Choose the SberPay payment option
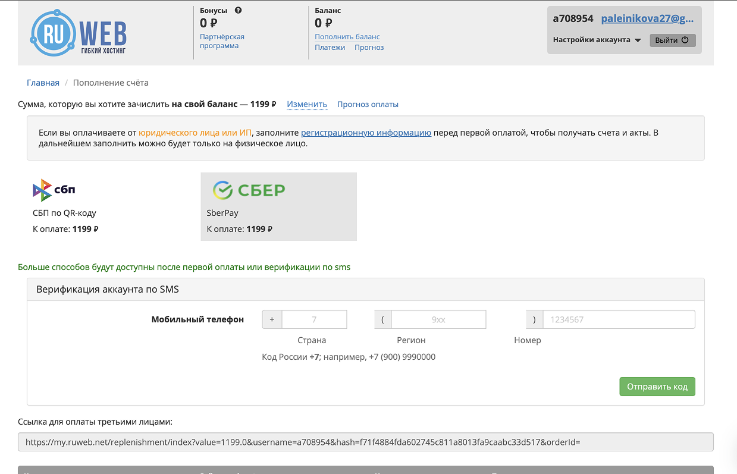This screenshot has height=474, width=737. click(278, 206)
